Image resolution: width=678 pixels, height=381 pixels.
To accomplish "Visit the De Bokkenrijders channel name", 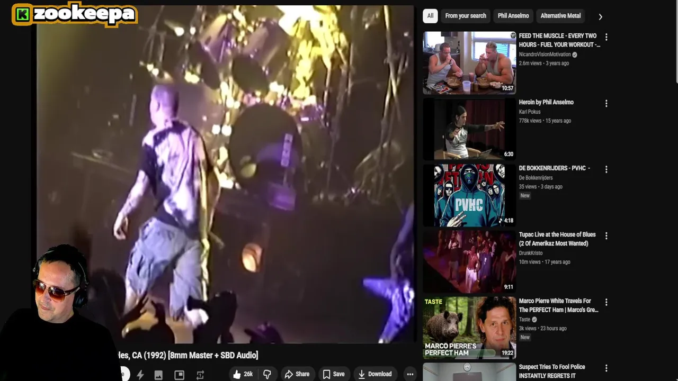I will [536, 178].
